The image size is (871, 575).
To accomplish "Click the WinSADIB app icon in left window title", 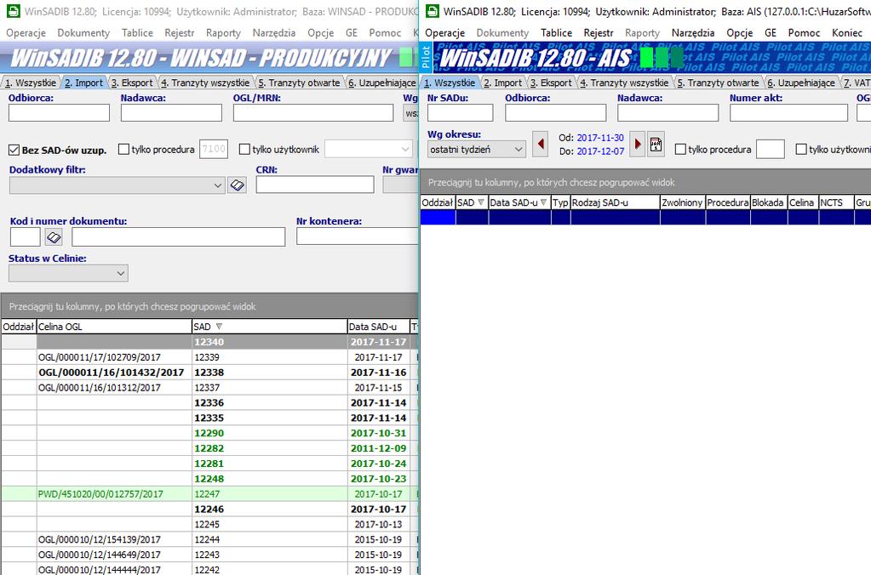I will [13, 11].
